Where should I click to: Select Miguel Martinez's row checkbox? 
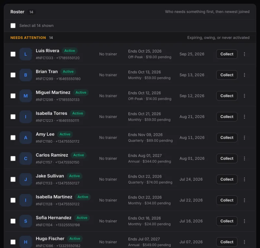click(x=13, y=96)
